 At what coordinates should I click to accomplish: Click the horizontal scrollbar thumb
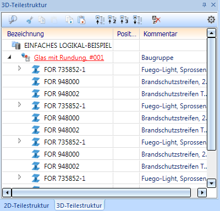(x=101, y=193)
